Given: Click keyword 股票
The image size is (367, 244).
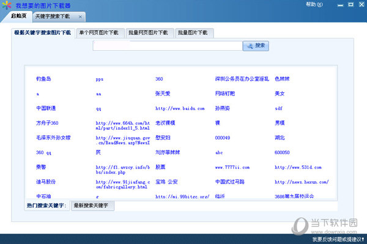Looking at the screenshot, I should click(160, 168).
